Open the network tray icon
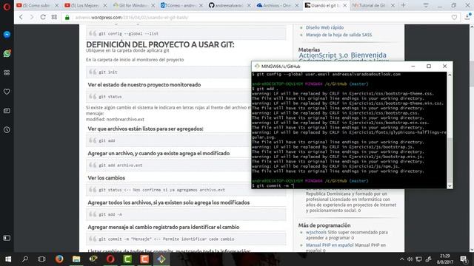474x266 pixels. (x=418, y=259)
